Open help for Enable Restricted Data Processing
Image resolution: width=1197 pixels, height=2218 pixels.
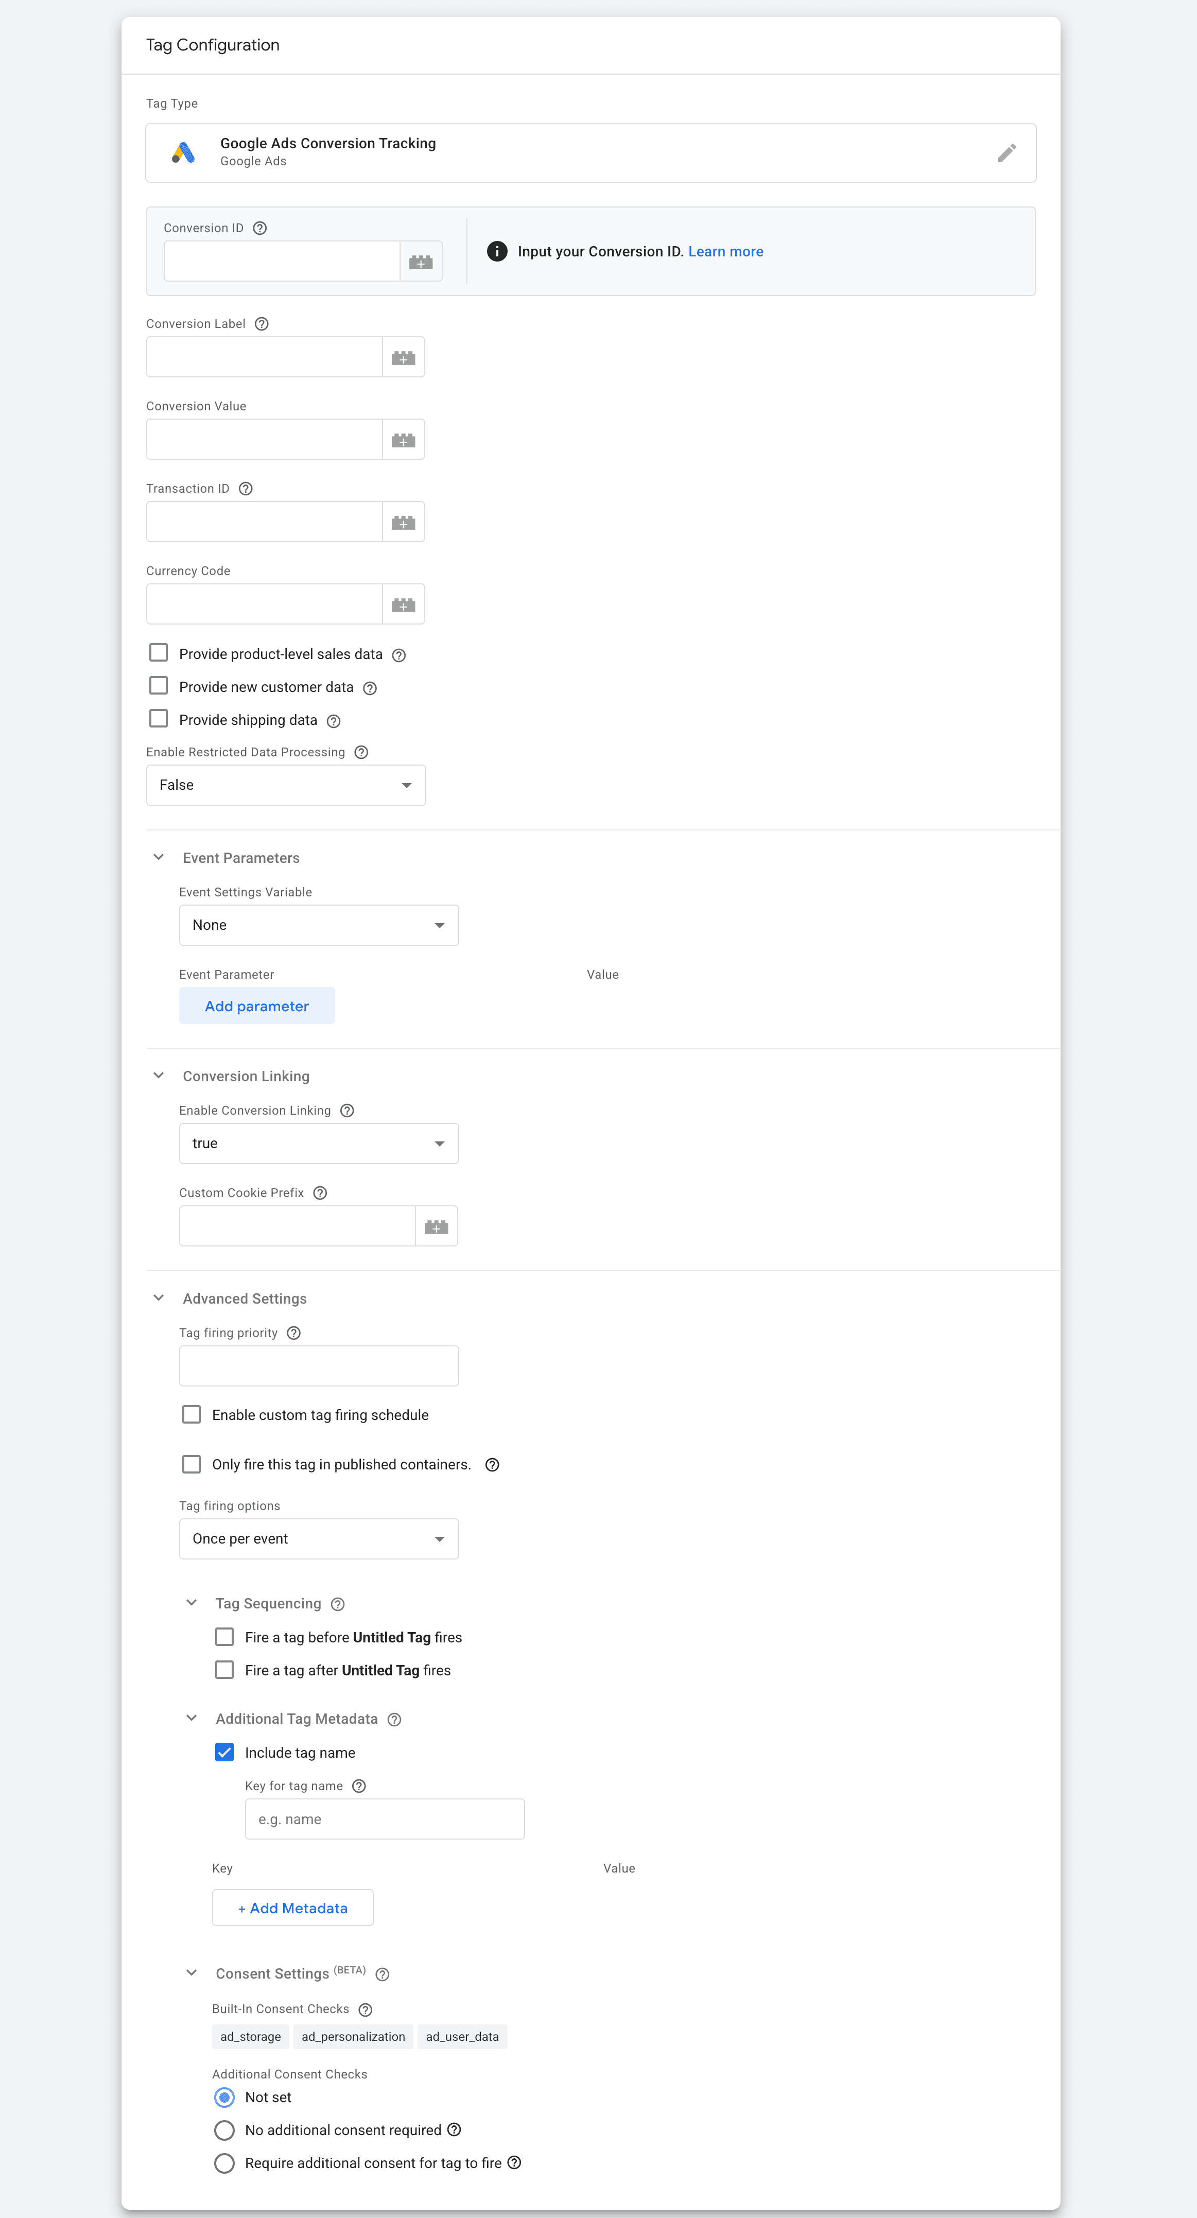click(361, 752)
